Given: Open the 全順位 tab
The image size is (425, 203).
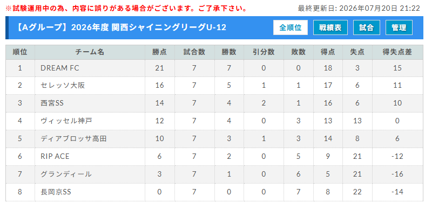Looking at the screenshot, I should (x=291, y=27).
